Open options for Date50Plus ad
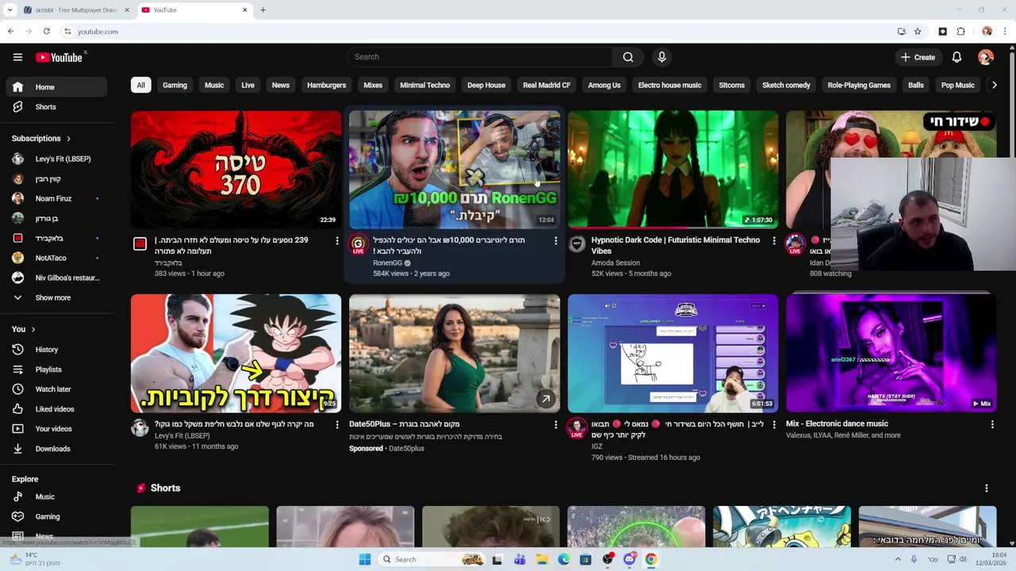1016x571 pixels. pyautogui.click(x=556, y=424)
